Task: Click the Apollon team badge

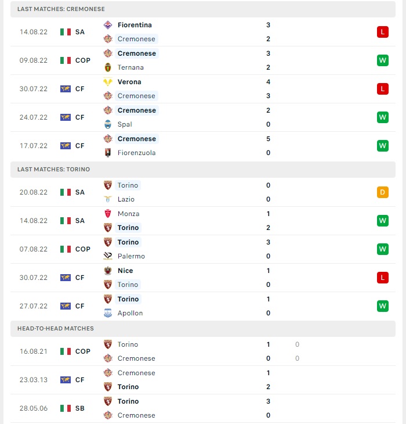Action: 108,313
